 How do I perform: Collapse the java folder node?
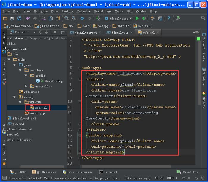tap(15, 65)
